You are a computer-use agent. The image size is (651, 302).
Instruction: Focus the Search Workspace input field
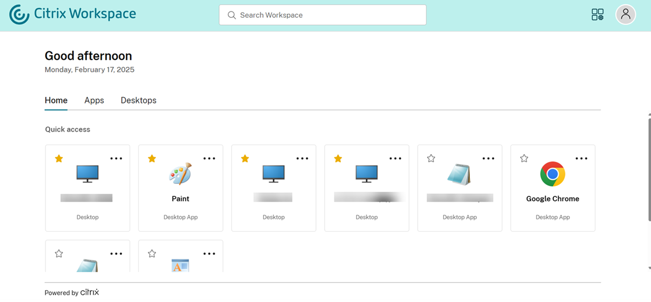[330, 15]
